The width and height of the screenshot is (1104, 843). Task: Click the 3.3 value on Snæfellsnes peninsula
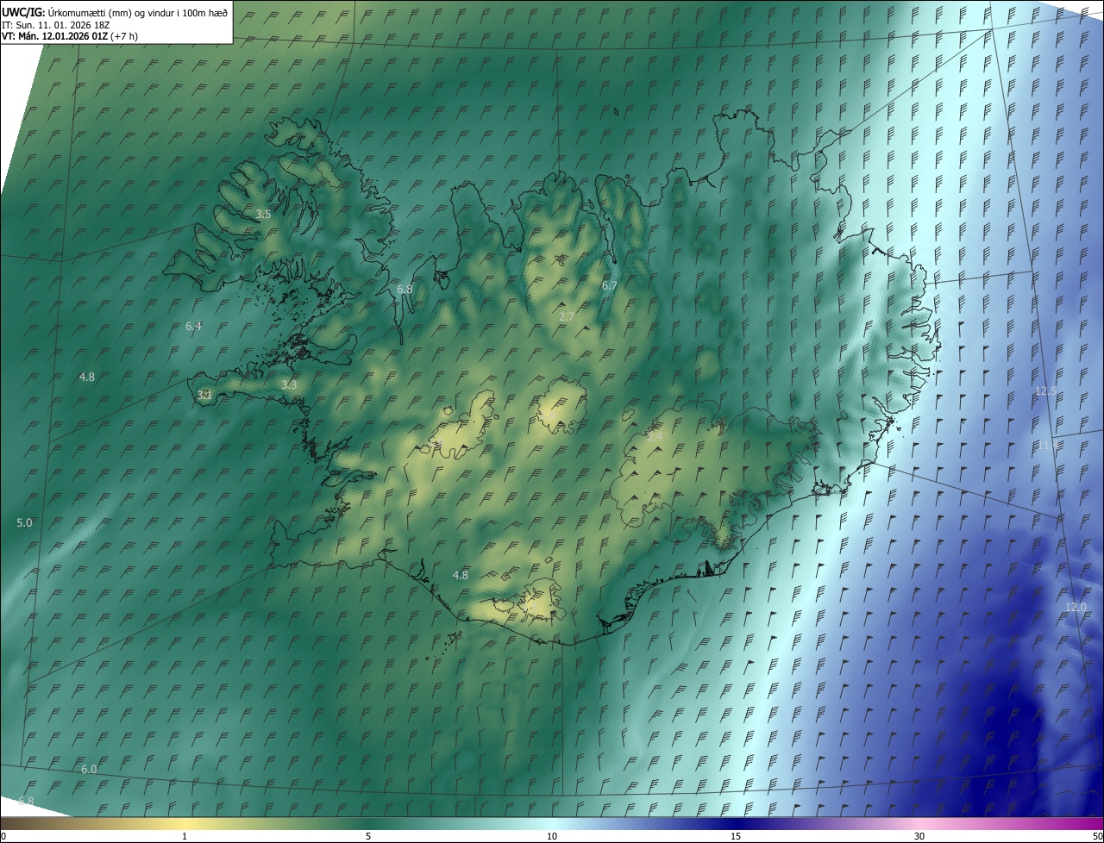click(x=289, y=384)
